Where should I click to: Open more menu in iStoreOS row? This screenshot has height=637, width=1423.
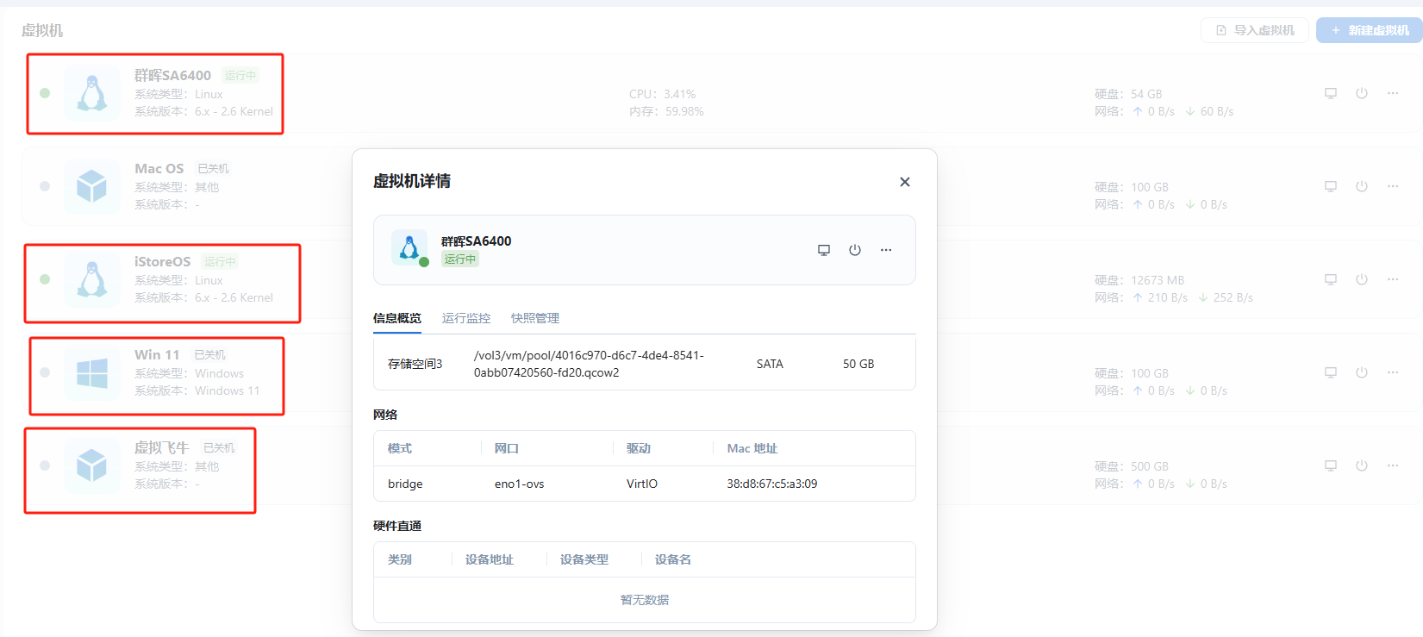pos(1393,279)
